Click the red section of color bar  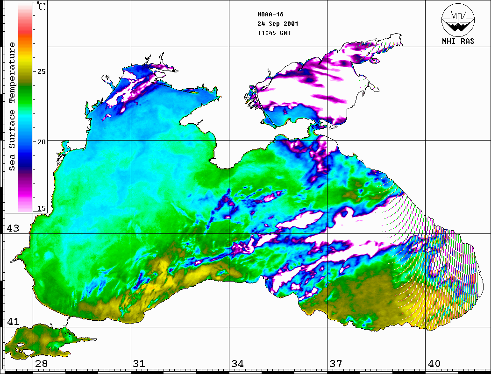25,30
